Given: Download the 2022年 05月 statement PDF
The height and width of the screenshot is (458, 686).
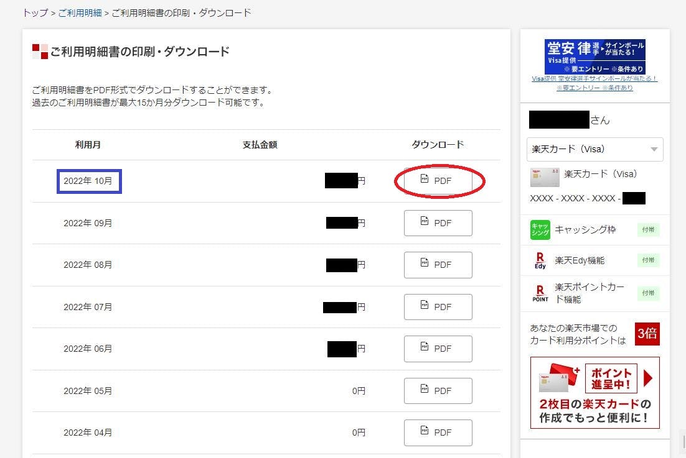Looking at the screenshot, I should point(438,391).
